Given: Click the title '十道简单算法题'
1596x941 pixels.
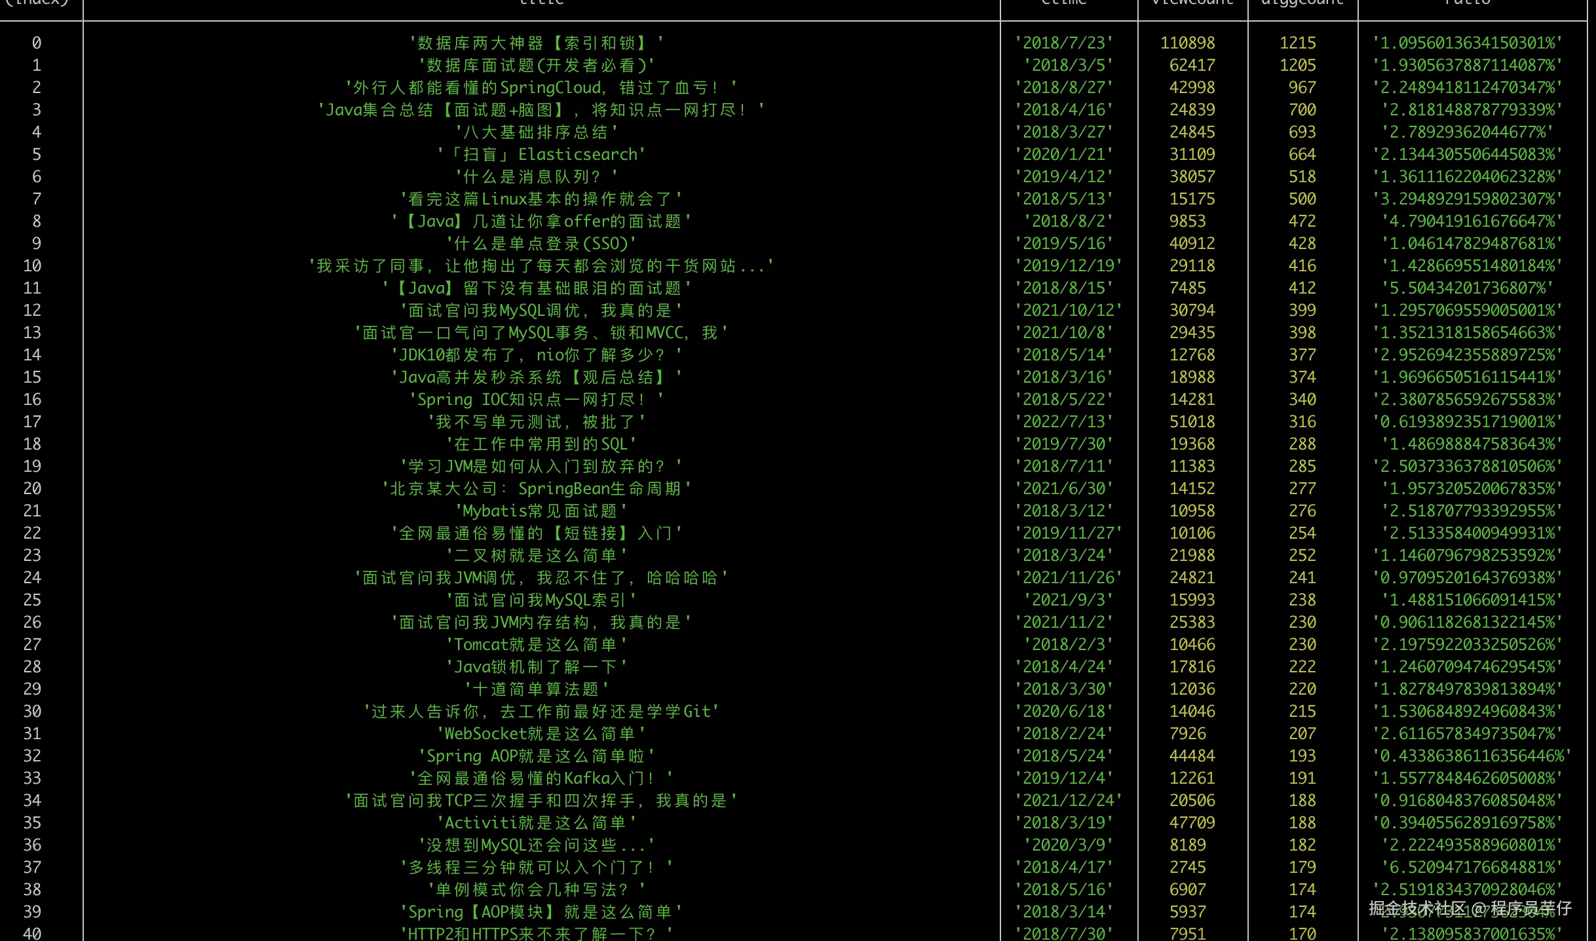Looking at the screenshot, I should click(536, 689).
